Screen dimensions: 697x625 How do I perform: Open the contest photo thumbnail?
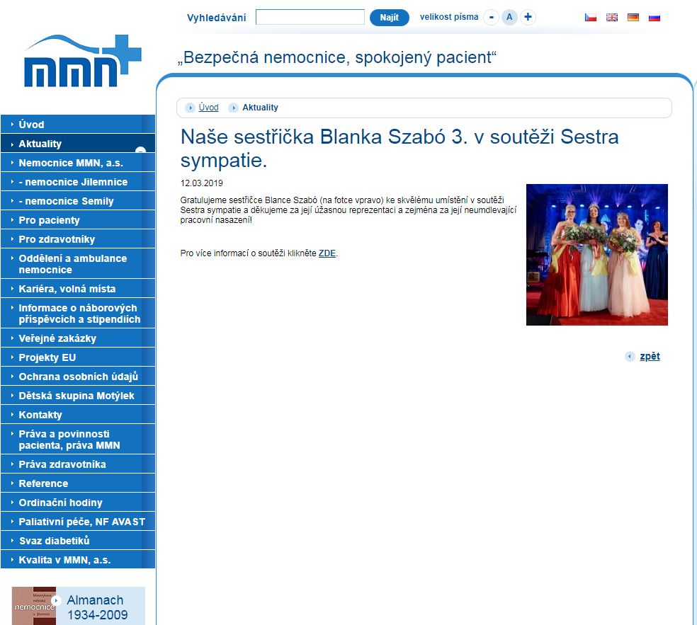coord(596,255)
